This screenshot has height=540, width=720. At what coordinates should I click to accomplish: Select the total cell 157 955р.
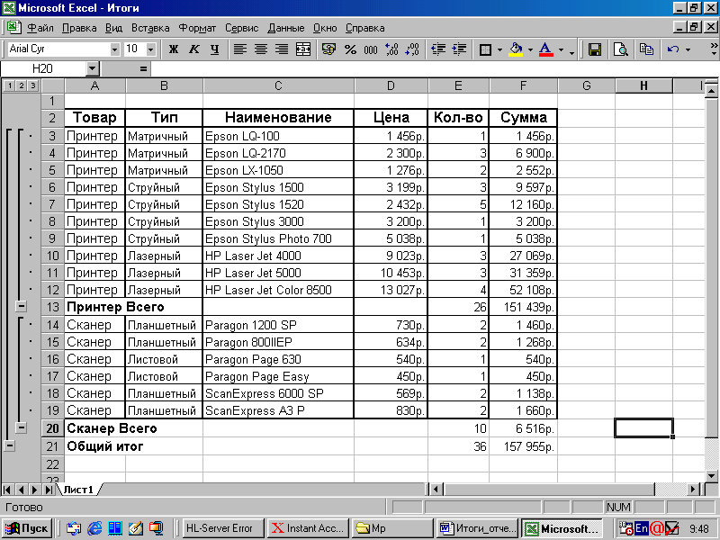[523, 446]
